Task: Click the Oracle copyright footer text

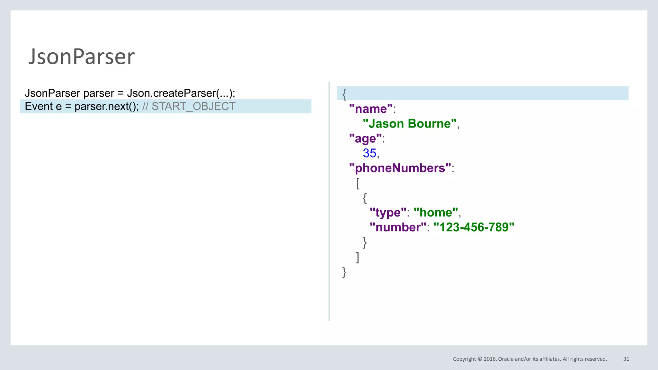Action: 529,359
